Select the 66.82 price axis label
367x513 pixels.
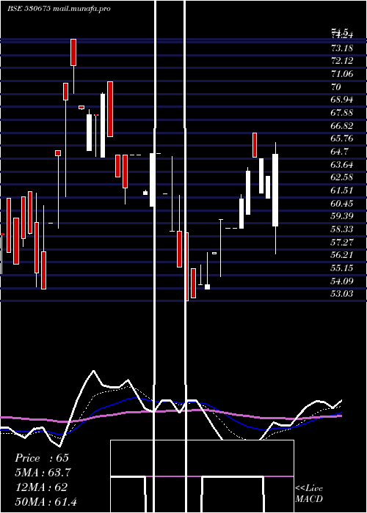coord(342,126)
